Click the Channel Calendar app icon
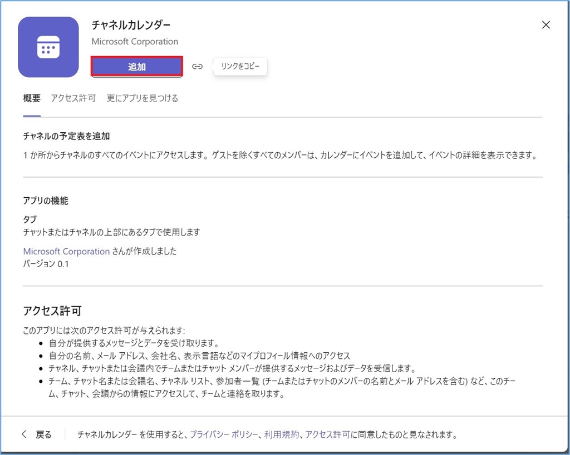Screen dimensions: 570x455 pos(48,47)
